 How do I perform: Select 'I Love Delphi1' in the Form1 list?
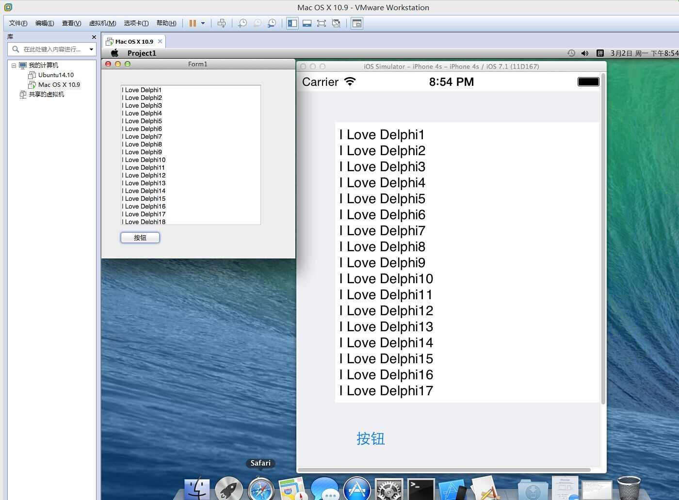point(142,90)
